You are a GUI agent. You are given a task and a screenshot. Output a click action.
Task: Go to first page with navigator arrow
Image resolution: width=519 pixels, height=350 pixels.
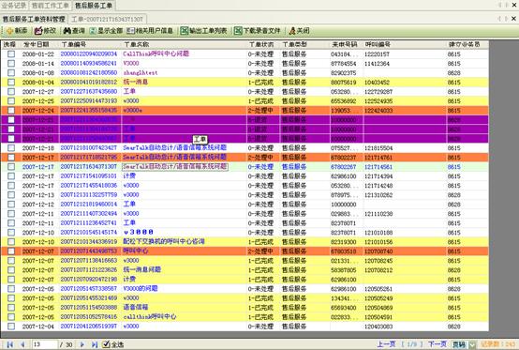pos(9,344)
